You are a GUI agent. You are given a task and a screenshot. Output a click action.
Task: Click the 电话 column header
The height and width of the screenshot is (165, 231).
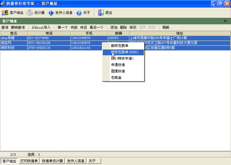point(49,33)
